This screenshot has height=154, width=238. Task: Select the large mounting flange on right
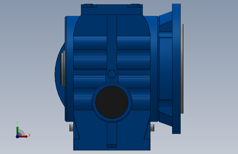(176, 69)
